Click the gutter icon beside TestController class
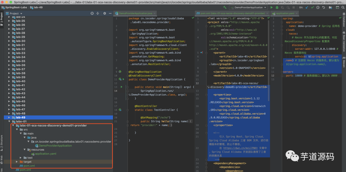Viewport: 346px width, 172px height. click(x=120, y=110)
